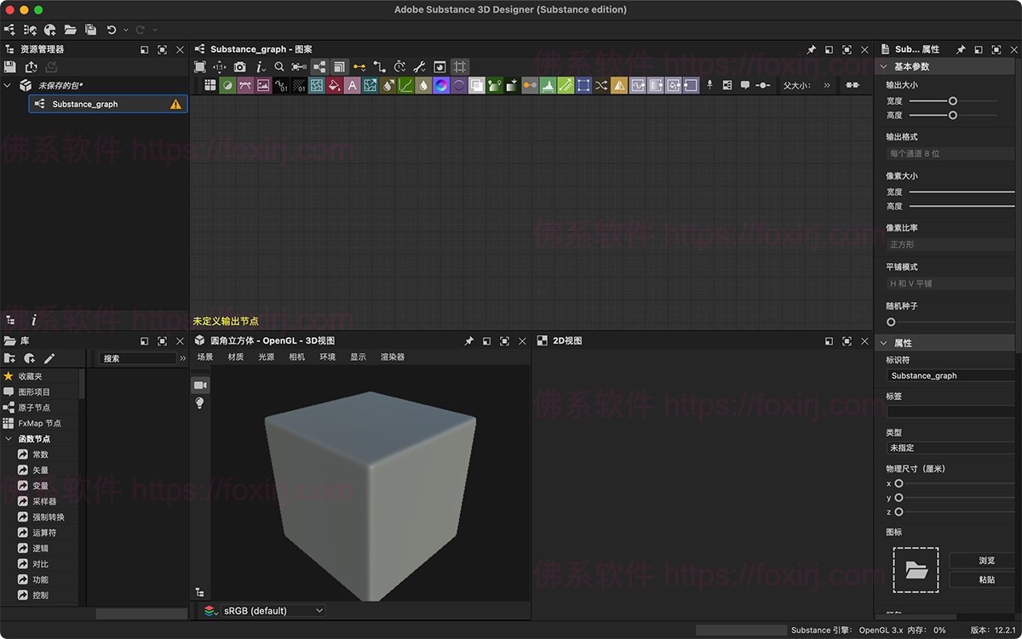Click the camera snapshot icon in graph toolbar

point(240,66)
